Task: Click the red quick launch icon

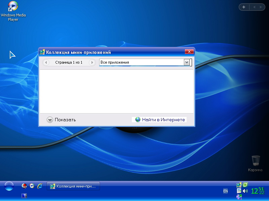Action: 24,186
